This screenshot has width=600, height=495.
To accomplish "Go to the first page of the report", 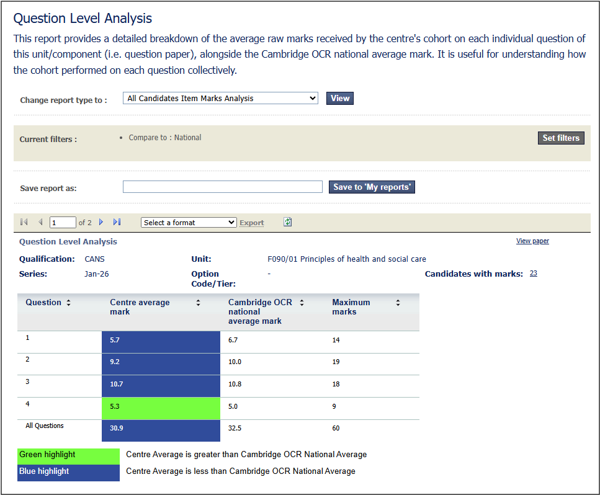I will [x=24, y=222].
